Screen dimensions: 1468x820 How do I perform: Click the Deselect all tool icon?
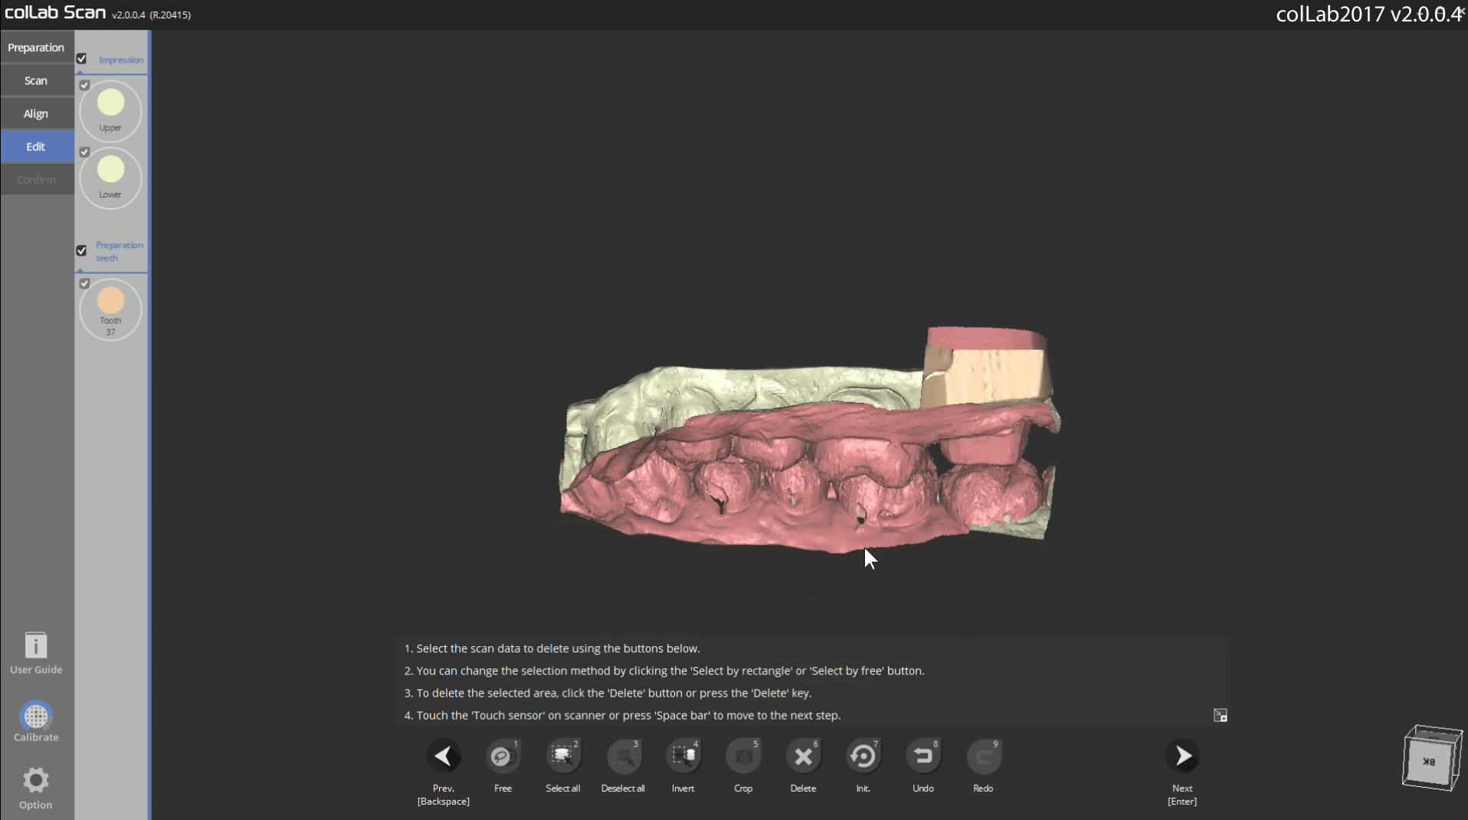click(623, 756)
